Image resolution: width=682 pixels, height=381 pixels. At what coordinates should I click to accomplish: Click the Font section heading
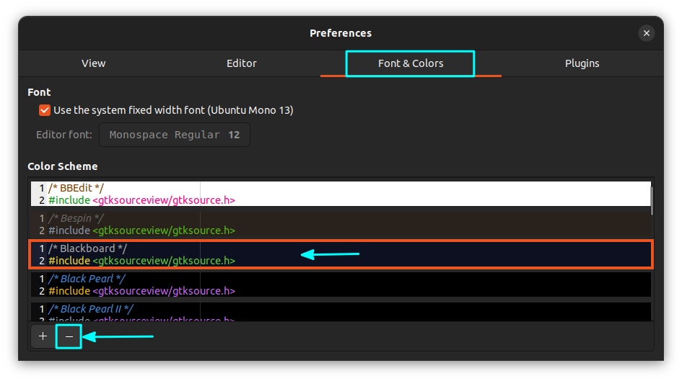pos(39,92)
